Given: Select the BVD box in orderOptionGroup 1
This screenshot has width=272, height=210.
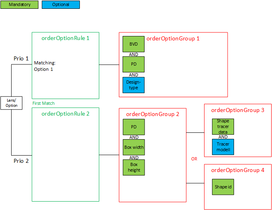Looking at the screenshot, I should [133, 44].
